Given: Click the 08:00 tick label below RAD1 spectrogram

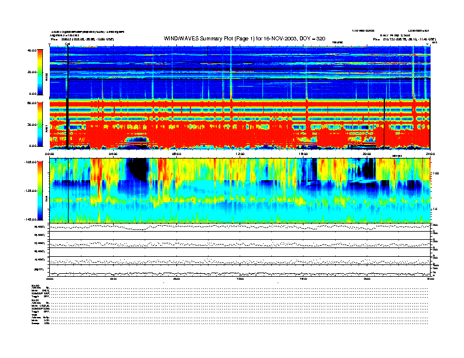Looking at the screenshot, I should click(x=176, y=154).
